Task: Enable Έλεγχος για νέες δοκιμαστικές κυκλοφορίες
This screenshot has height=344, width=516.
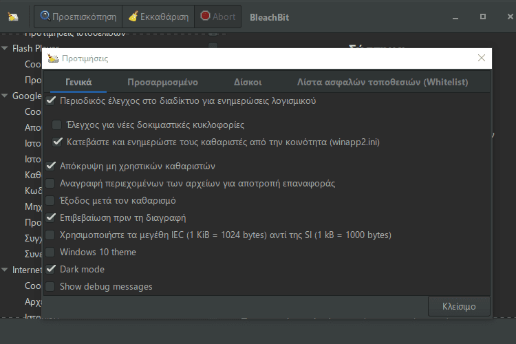Action: click(x=57, y=125)
